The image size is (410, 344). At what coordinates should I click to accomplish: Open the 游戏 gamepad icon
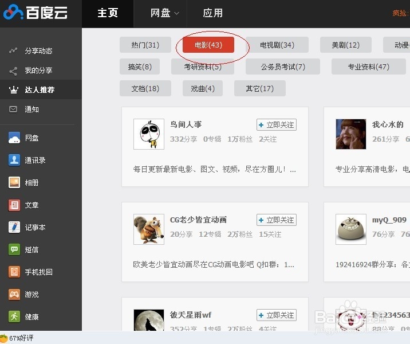14,295
